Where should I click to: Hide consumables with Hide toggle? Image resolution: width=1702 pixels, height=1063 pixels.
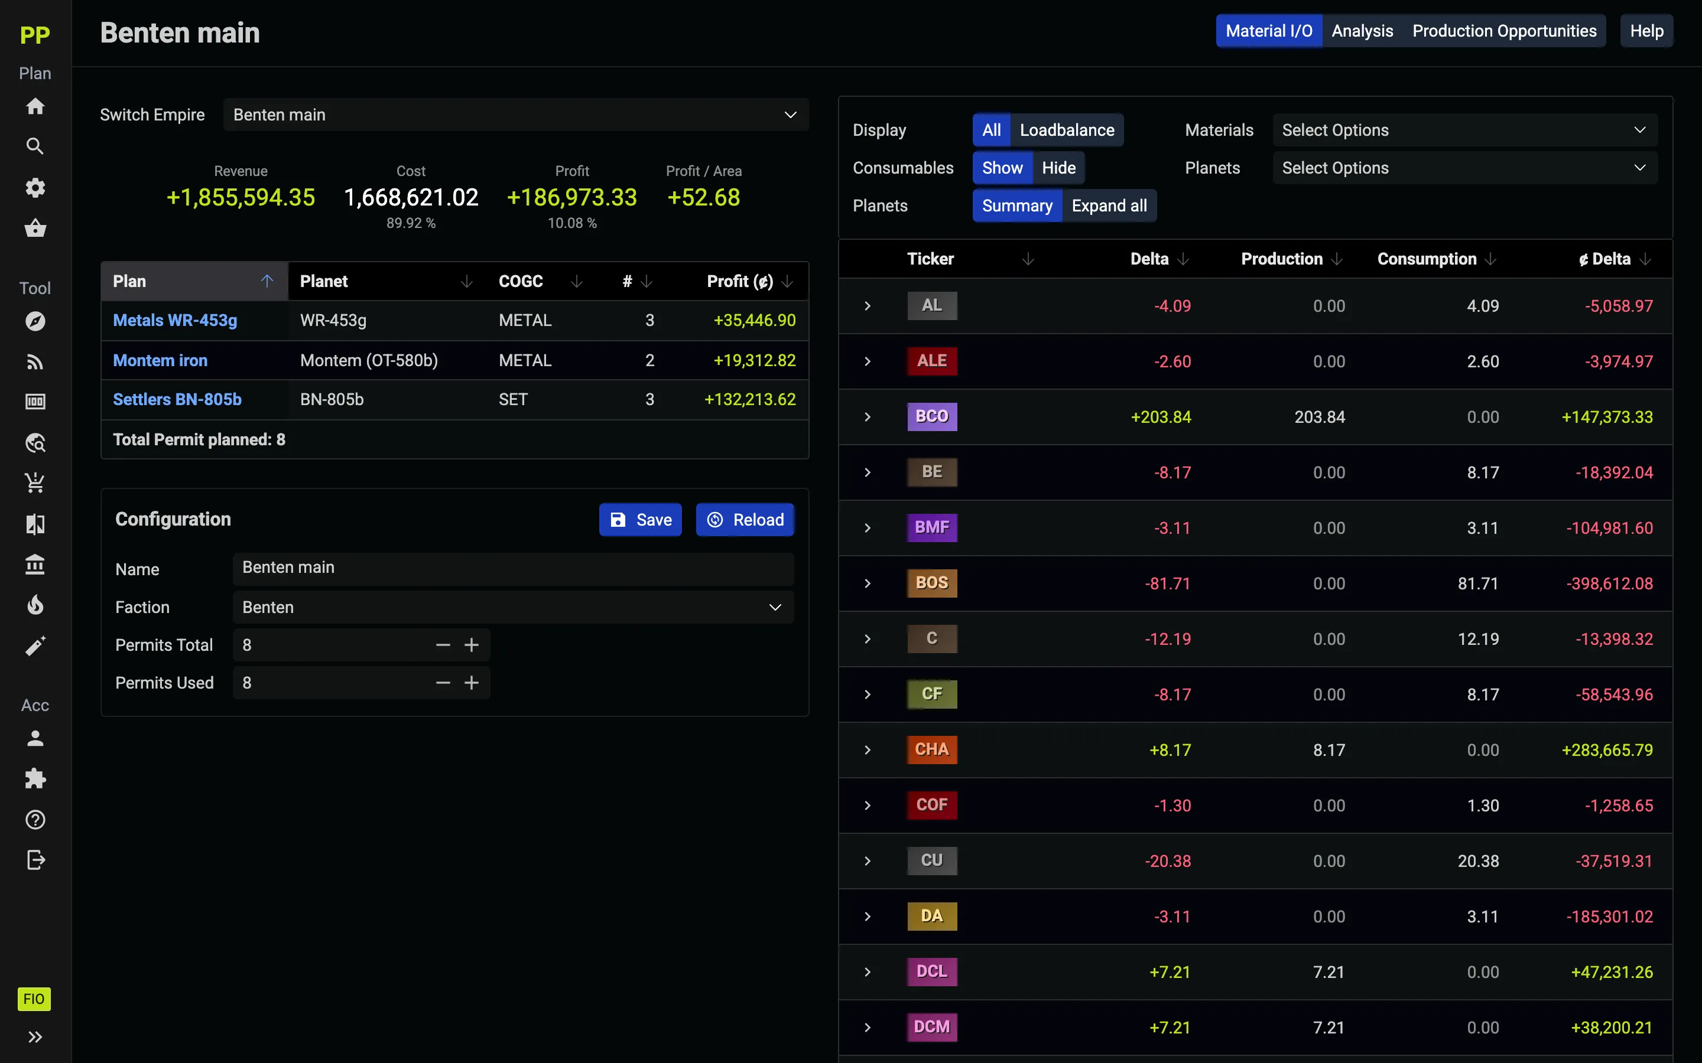[1058, 168]
